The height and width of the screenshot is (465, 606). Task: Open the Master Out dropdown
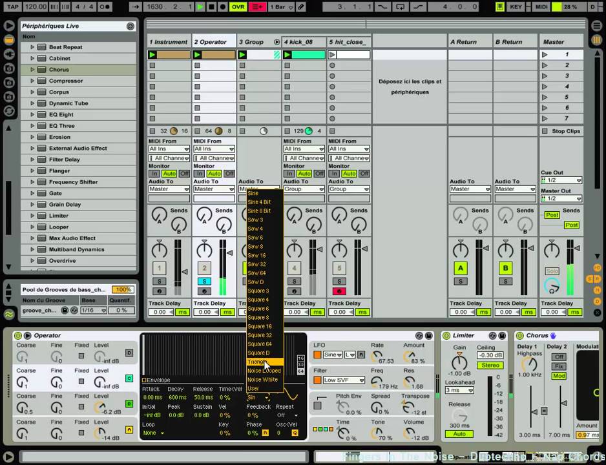click(x=561, y=198)
